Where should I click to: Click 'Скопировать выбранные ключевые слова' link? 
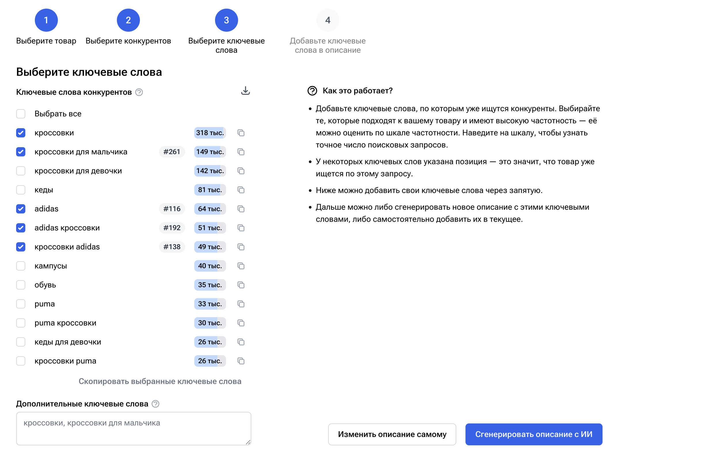pyautogui.click(x=160, y=381)
